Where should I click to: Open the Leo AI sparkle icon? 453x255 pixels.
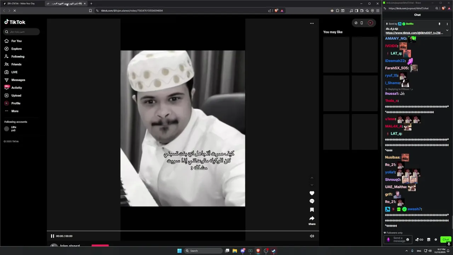click(367, 11)
